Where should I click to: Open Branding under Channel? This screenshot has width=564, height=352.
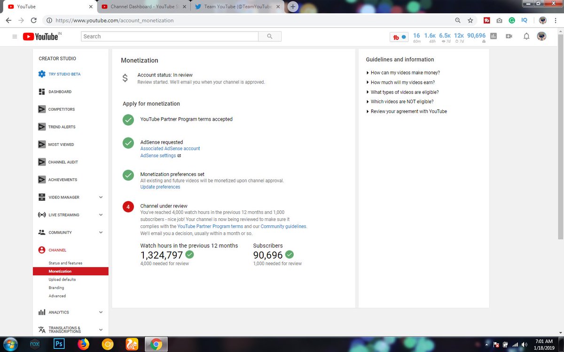coord(56,288)
